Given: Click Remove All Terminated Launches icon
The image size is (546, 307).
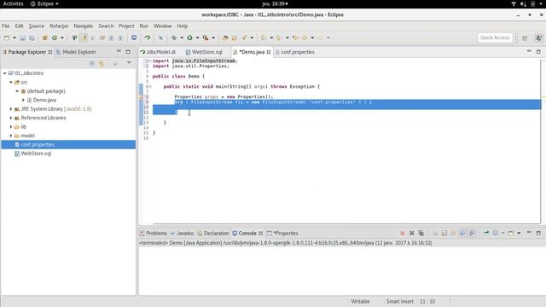Looking at the screenshot, I should [x=421, y=233].
